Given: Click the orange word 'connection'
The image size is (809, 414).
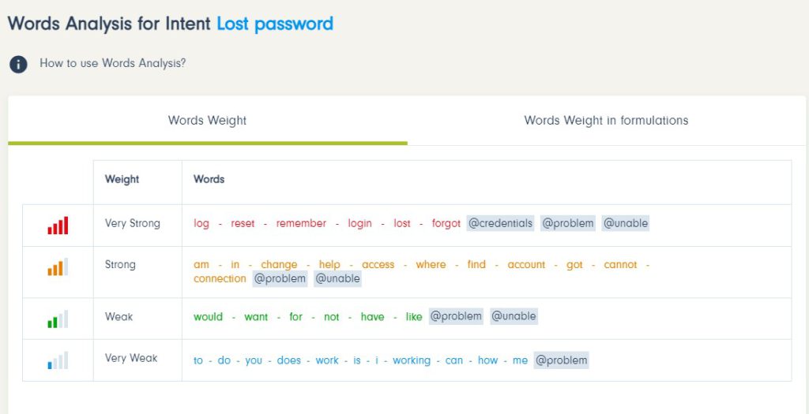Looking at the screenshot, I should pyautogui.click(x=220, y=278).
